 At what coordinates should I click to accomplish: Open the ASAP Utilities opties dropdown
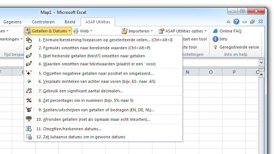[205, 31]
